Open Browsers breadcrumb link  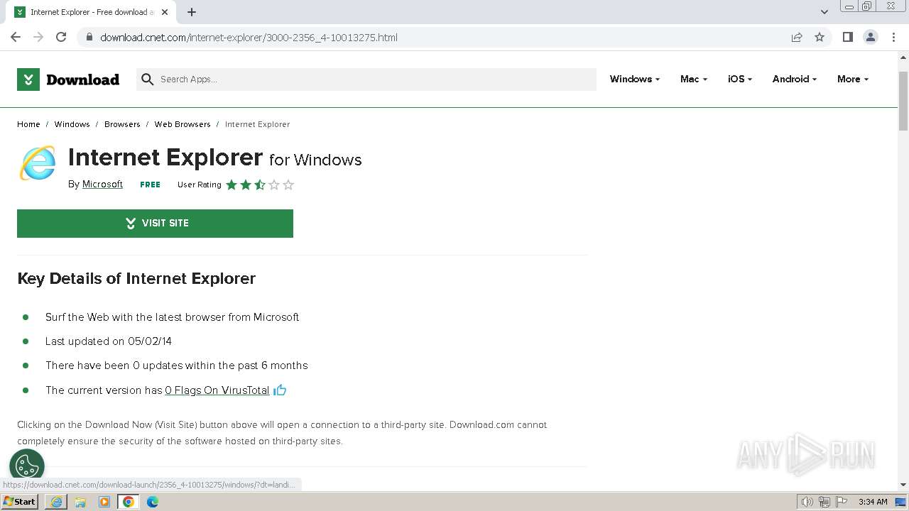tap(122, 124)
